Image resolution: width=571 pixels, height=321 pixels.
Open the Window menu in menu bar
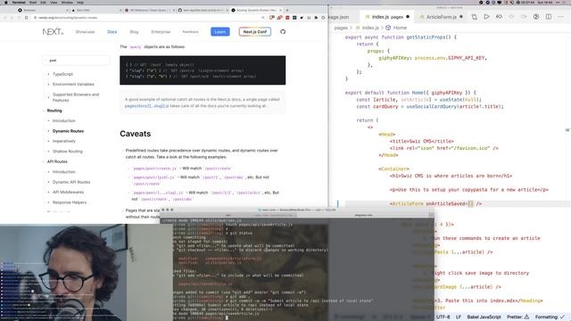coord(67,2)
